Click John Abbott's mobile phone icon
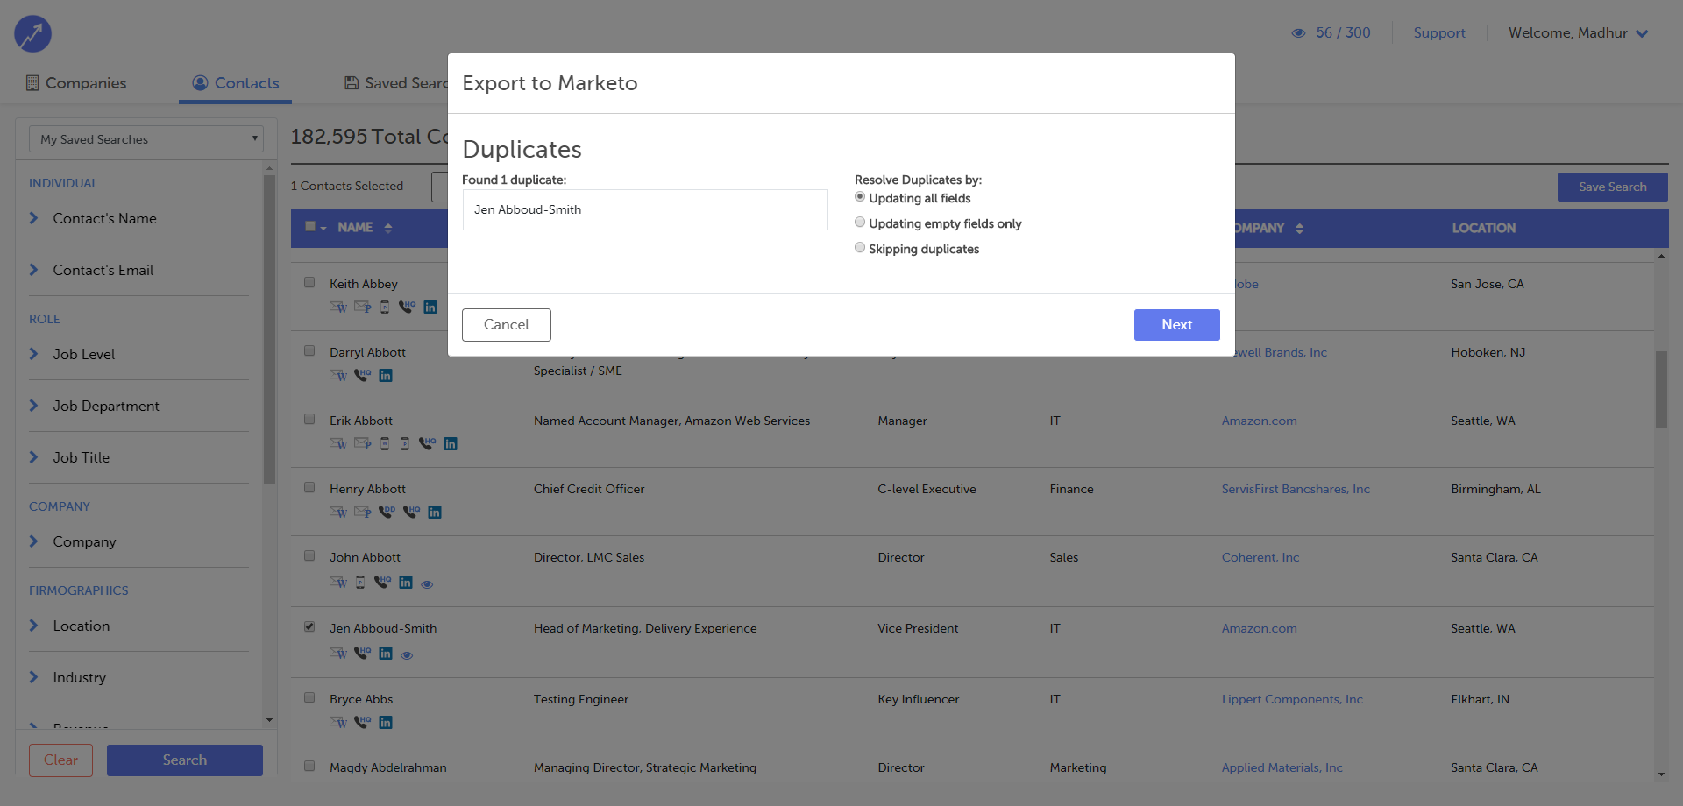 (x=360, y=583)
